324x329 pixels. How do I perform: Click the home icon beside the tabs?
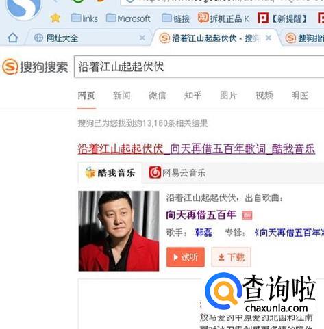(x=13, y=38)
